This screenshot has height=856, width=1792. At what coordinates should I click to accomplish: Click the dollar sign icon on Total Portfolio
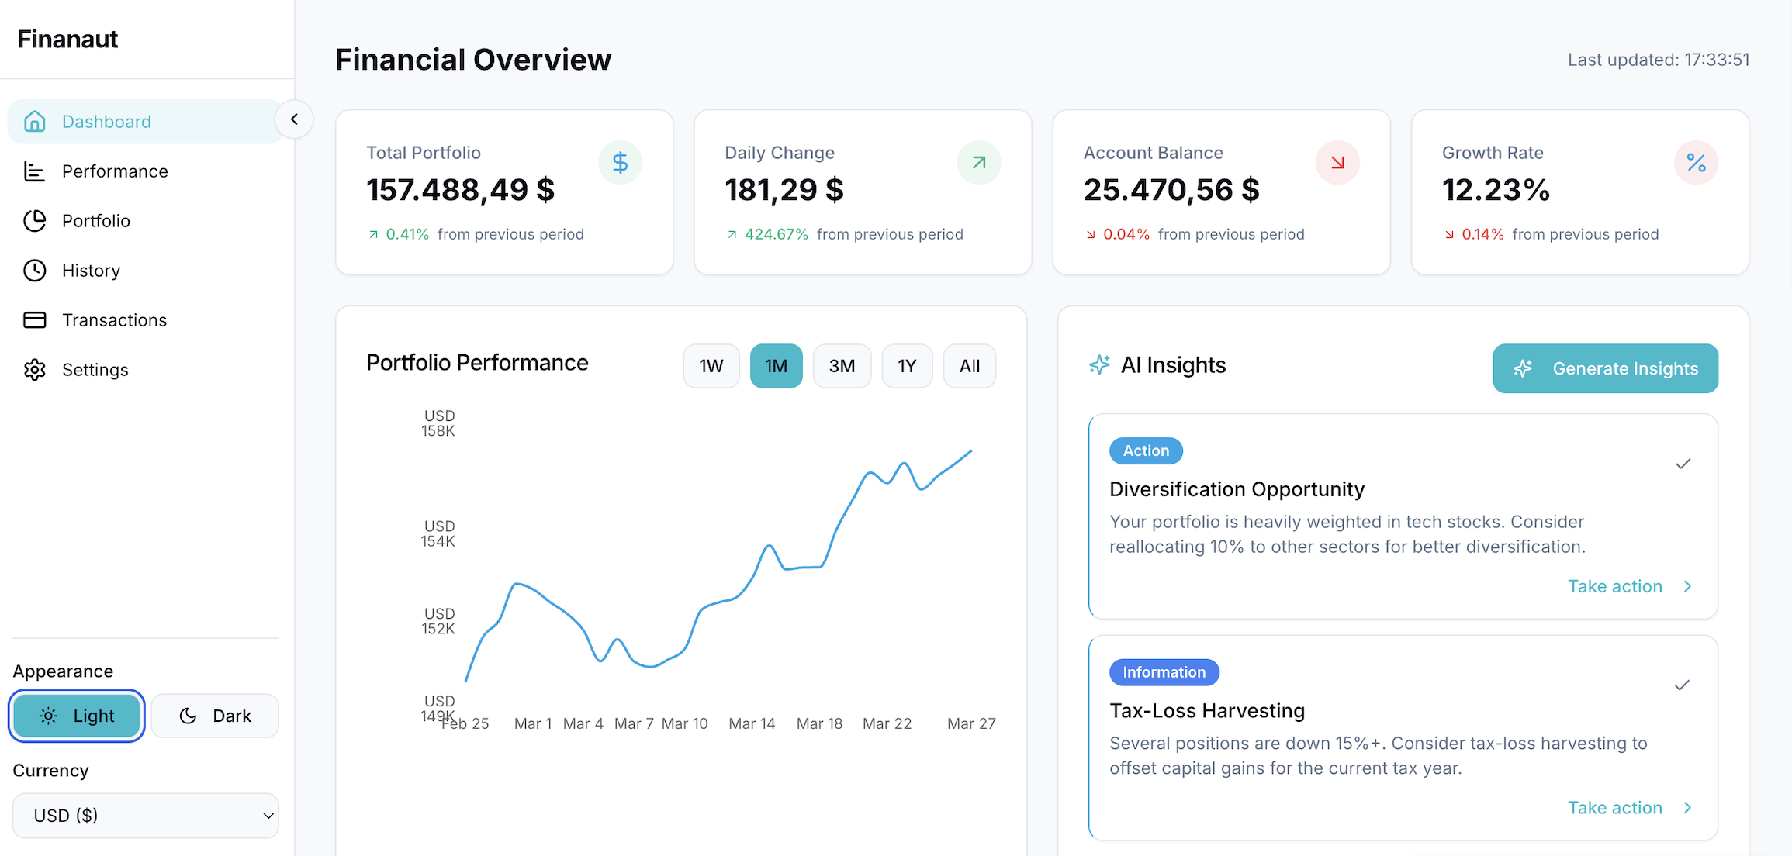(620, 163)
